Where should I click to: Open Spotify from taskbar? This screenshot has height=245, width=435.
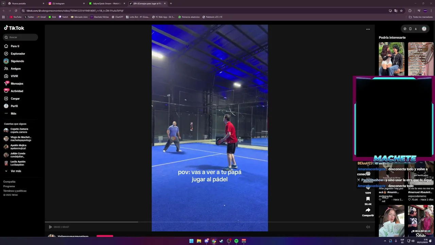[x=236, y=241]
